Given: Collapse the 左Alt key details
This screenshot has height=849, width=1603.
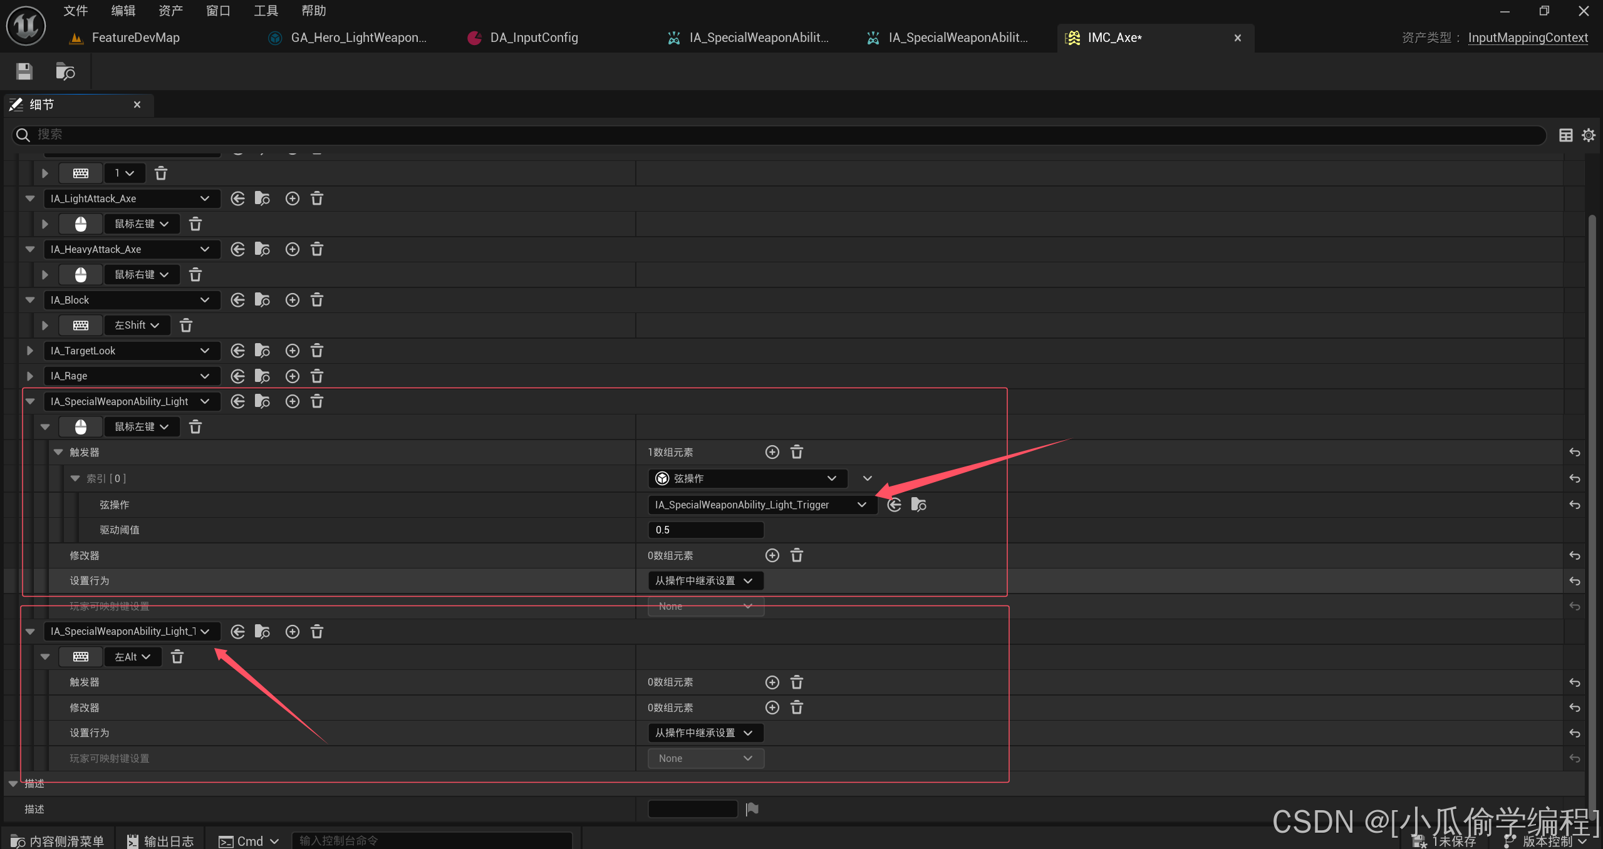Looking at the screenshot, I should 45,657.
